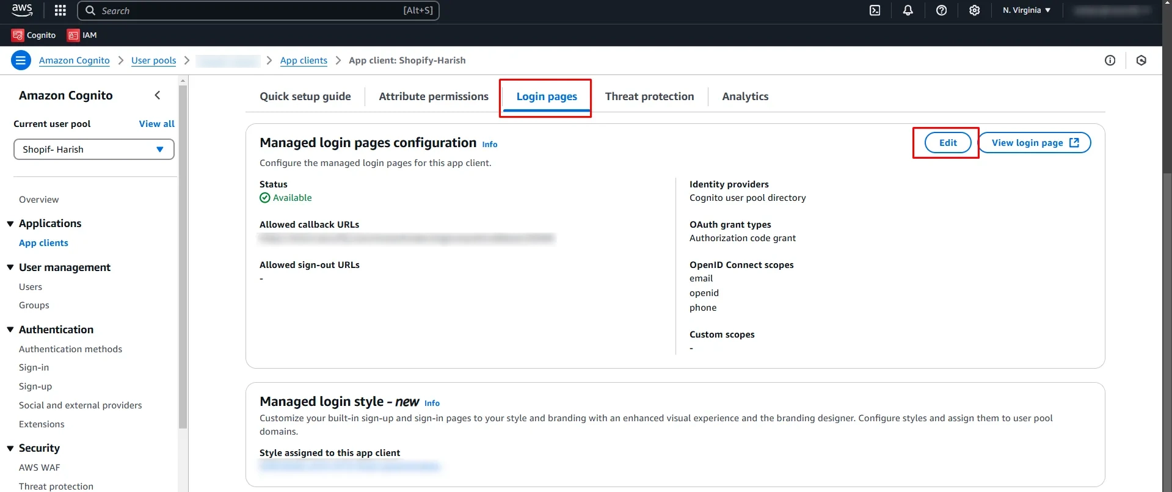Image resolution: width=1172 pixels, height=492 pixels.
Task: Open Sign-in in the sidebar
Action: click(x=34, y=367)
